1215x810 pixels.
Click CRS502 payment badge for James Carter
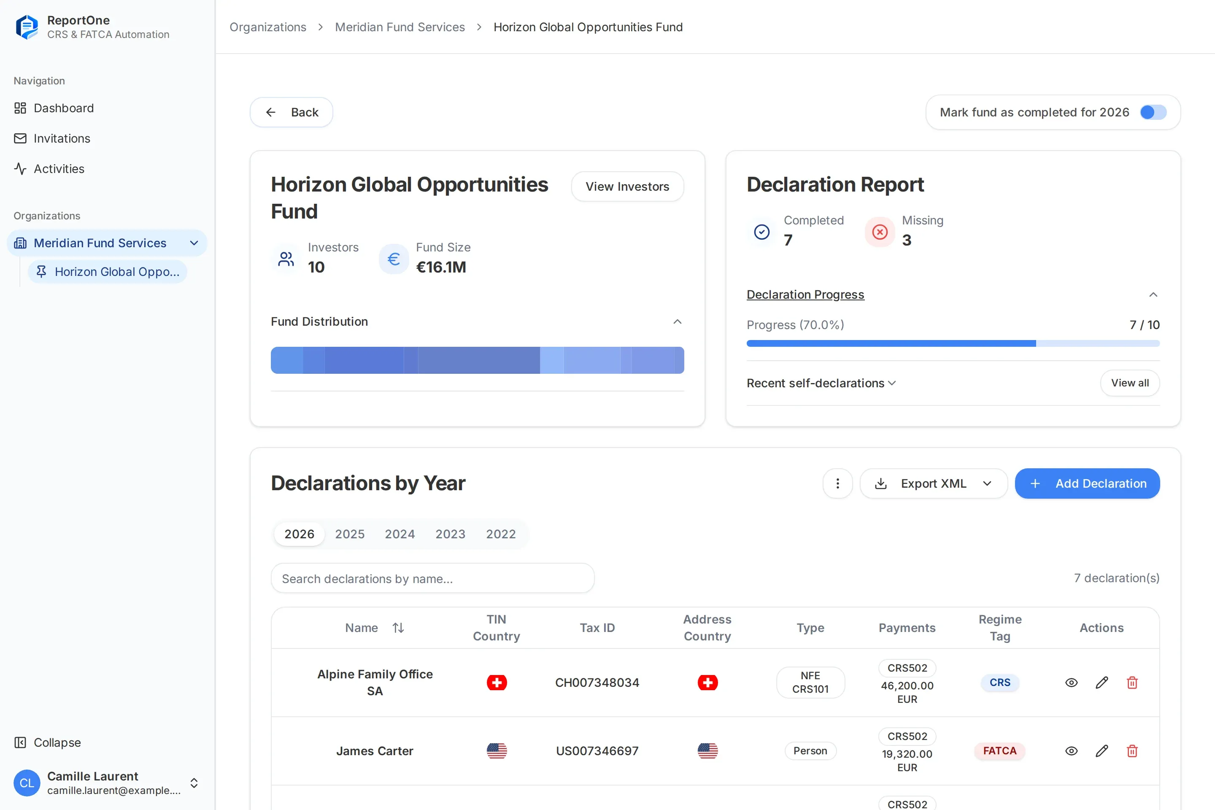pyautogui.click(x=907, y=736)
